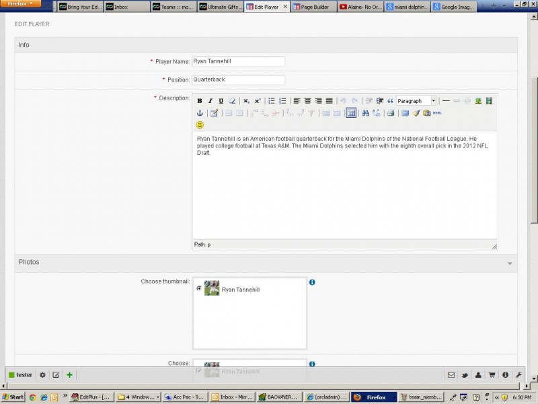
Task: Insert an anchor in the editor
Action: pos(200,113)
